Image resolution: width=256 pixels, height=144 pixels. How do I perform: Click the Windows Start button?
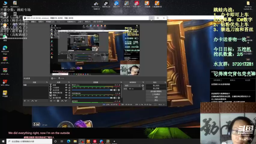pos(3,141)
